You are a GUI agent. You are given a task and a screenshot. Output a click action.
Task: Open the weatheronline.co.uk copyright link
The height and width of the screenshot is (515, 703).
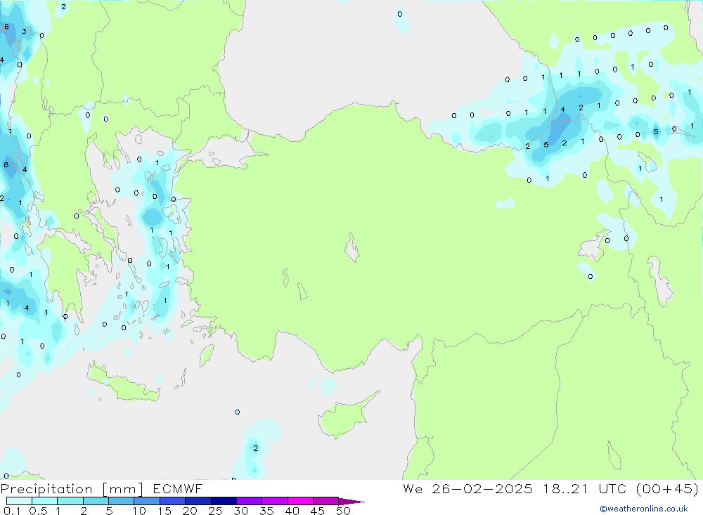click(x=644, y=509)
